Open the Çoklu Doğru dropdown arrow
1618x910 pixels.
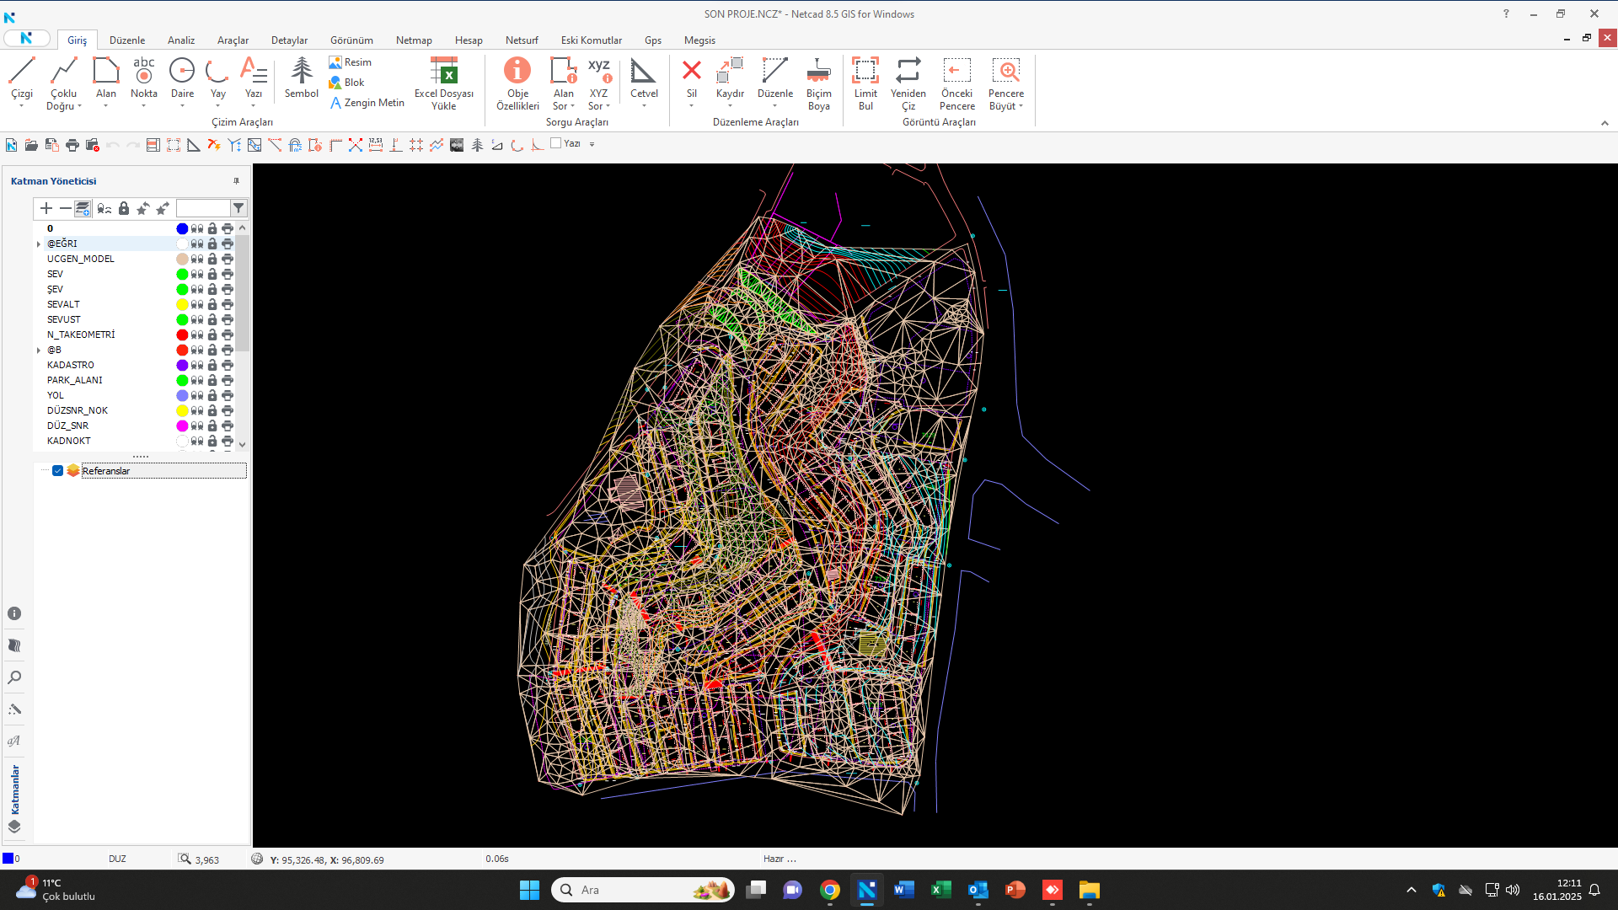79,107
